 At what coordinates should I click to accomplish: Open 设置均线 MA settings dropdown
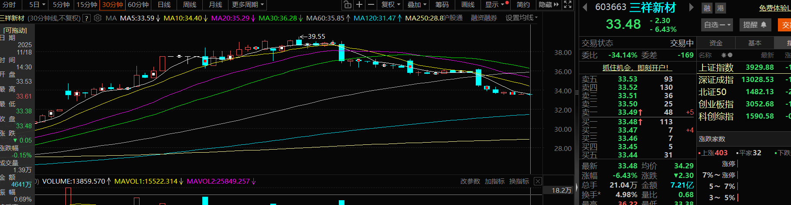pos(522,18)
